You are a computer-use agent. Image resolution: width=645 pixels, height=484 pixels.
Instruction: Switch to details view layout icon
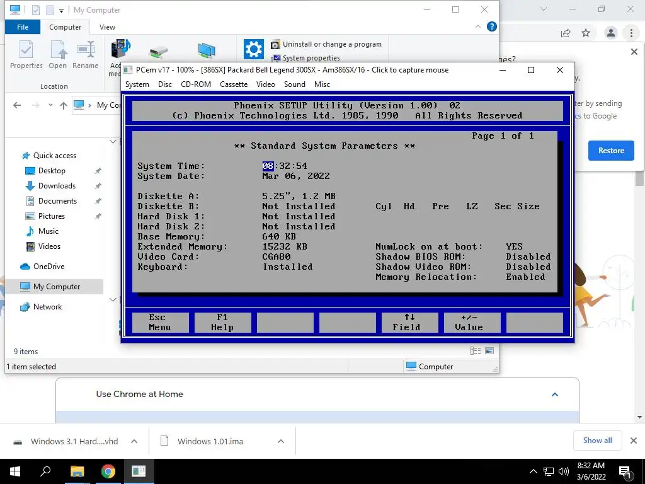coord(475,350)
